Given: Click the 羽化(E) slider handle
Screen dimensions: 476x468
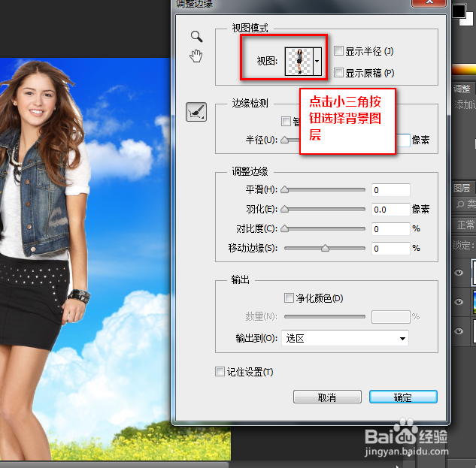Looking at the screenshot, I should click(x=285, y=210).
